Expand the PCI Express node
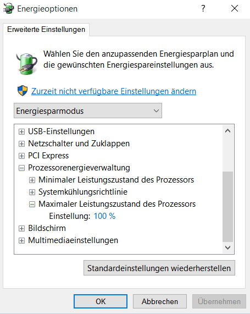Image resolution: width=250 pixels, height=314 pixels. point(21,156)
